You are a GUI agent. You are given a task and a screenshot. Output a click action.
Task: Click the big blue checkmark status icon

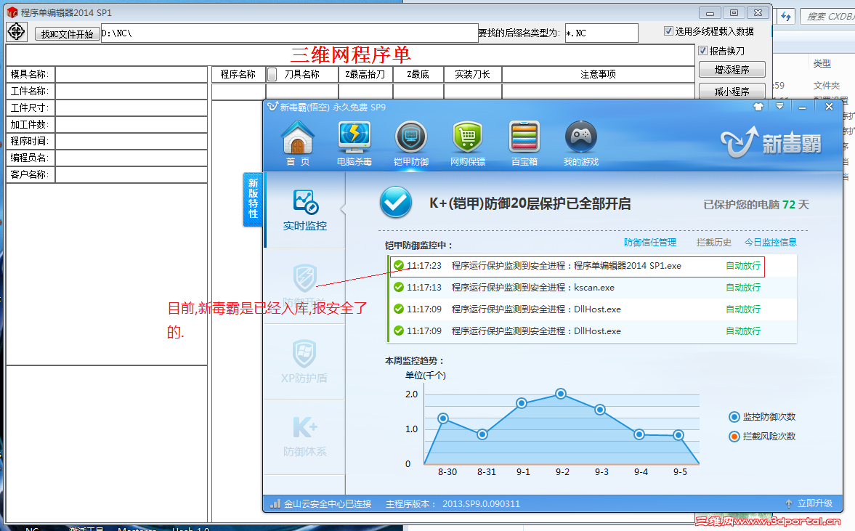pyautogui.click(x=396, y=202)
